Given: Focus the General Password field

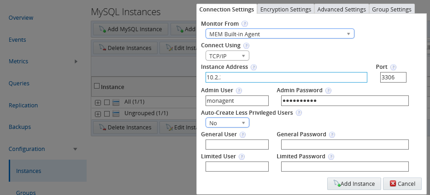Looking at the screenshot, I should pos(345,145).
